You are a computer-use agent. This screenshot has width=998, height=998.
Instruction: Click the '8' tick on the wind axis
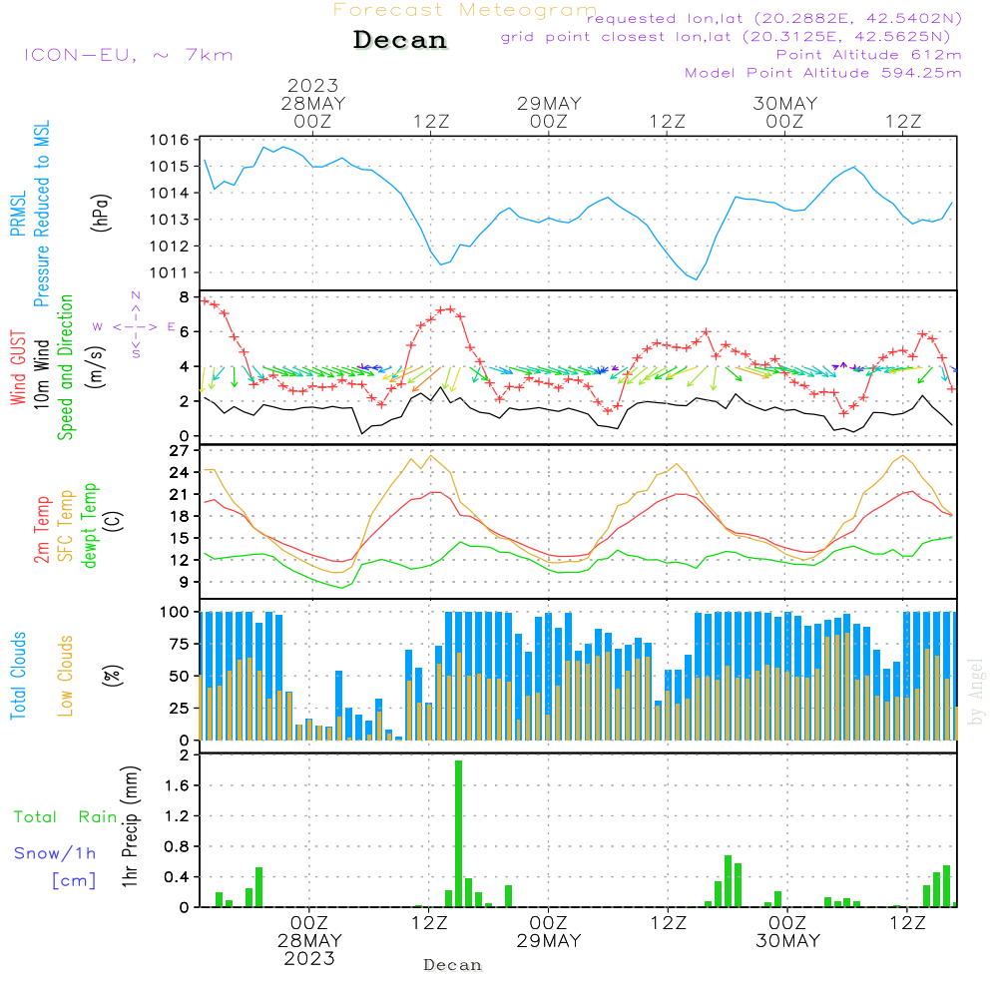(x=184, y=297)
